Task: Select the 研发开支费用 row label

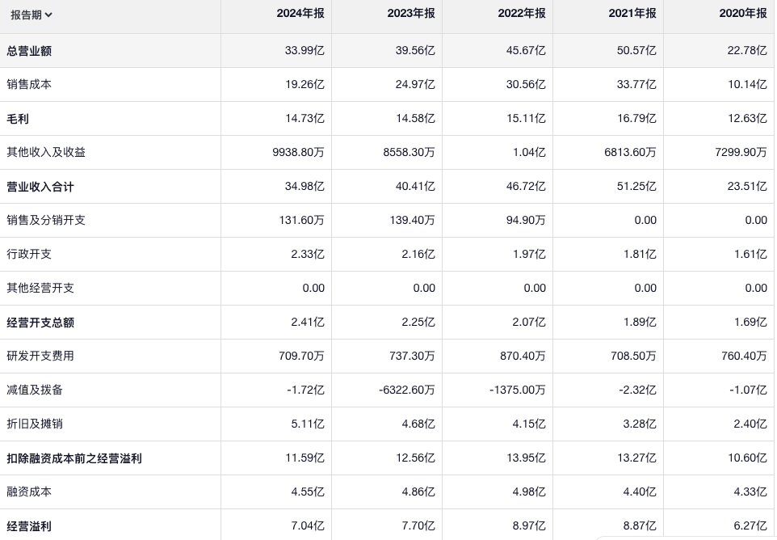Action: 40,356
